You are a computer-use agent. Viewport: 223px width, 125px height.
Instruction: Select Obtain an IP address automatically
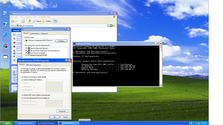[23, 77]
